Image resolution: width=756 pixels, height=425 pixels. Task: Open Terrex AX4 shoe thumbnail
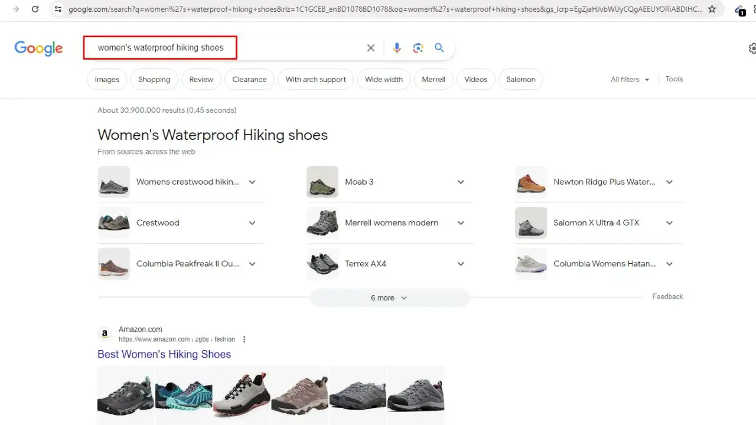(322, 264)
